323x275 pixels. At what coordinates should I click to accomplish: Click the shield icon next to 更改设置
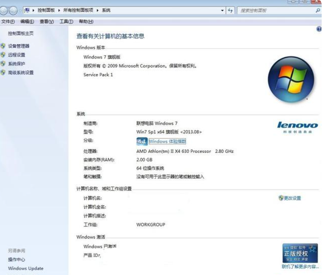[x=280, y=198]
